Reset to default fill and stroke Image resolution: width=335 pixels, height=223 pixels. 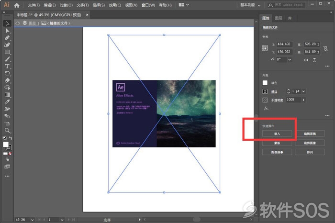click(4, 138)
